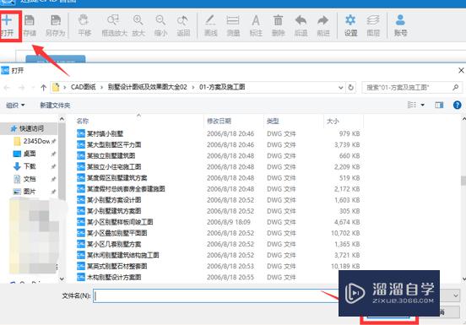Select file 木构别墅设计方案图
Screen dimensions: 466x325
click(x=114, y=277)
